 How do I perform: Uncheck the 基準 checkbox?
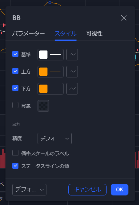[15, 54]
